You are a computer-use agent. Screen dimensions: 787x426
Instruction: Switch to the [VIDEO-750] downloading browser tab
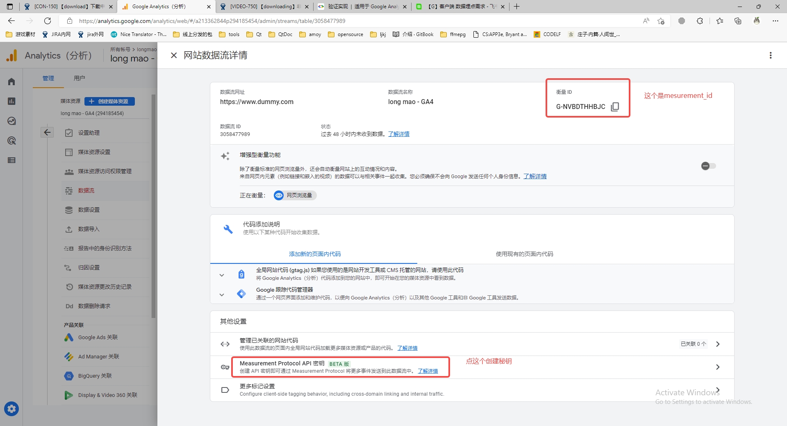tap(264, 7)
